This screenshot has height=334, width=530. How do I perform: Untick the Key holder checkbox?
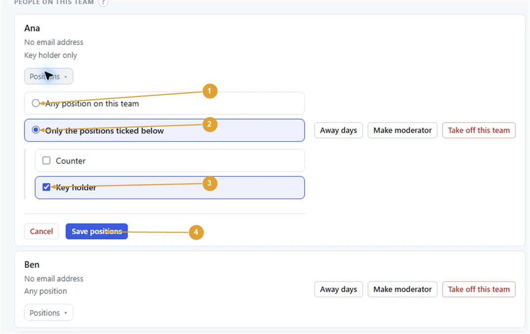[46, 187]
